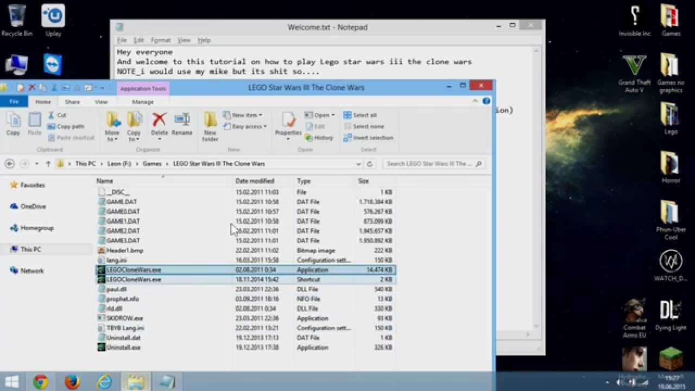Select the prophet.nfo file
Image resolution: width=695 pixels, height=391 pixels.
(x=123, y=299)
